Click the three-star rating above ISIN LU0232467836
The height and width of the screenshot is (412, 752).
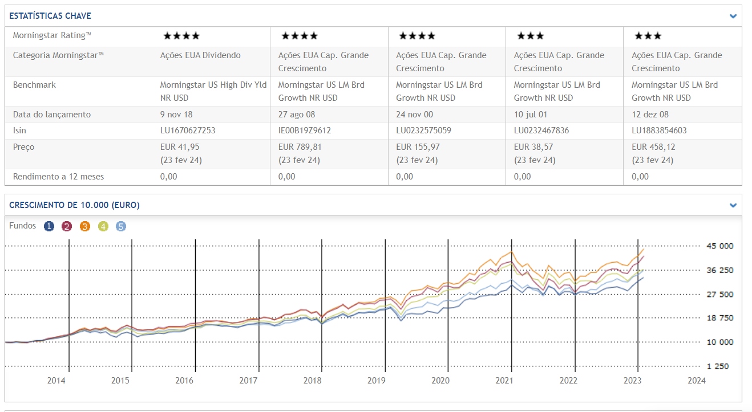coord(531,36)
